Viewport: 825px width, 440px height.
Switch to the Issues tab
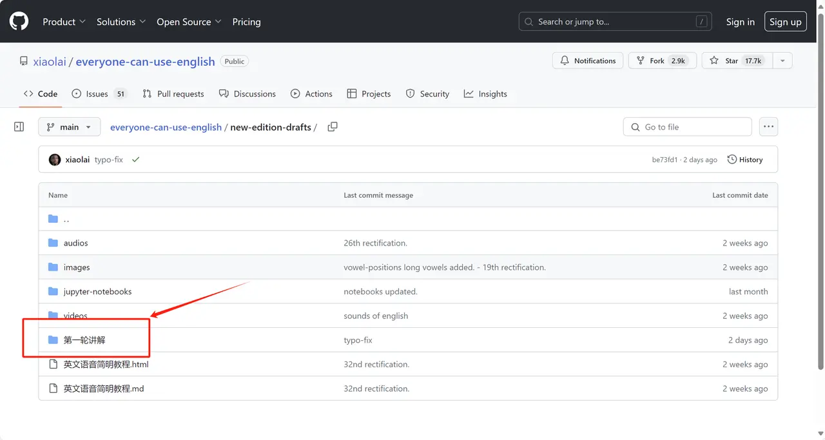pyautogui.click(x=99, y=93)
